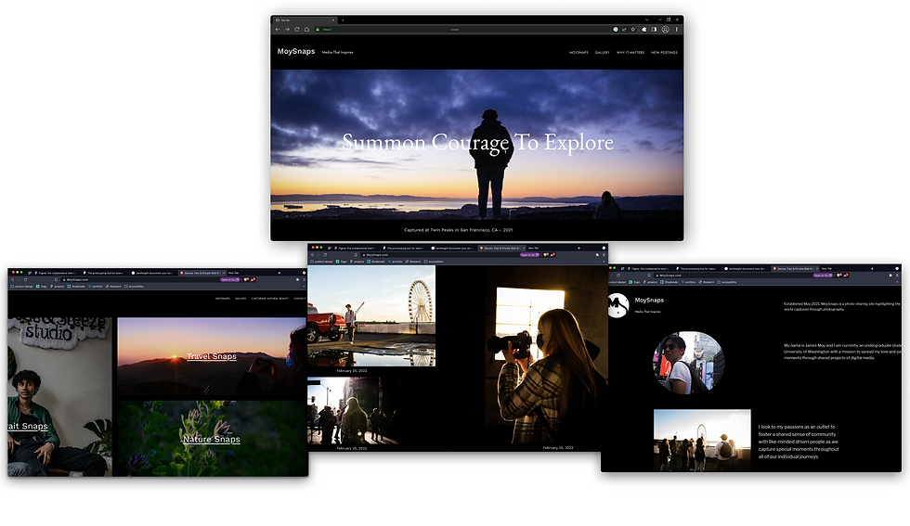Open CAPTURING NATURAL BEAUTY nav link
The height and width of the screenshot is (526, 910).
coord(270,299)
